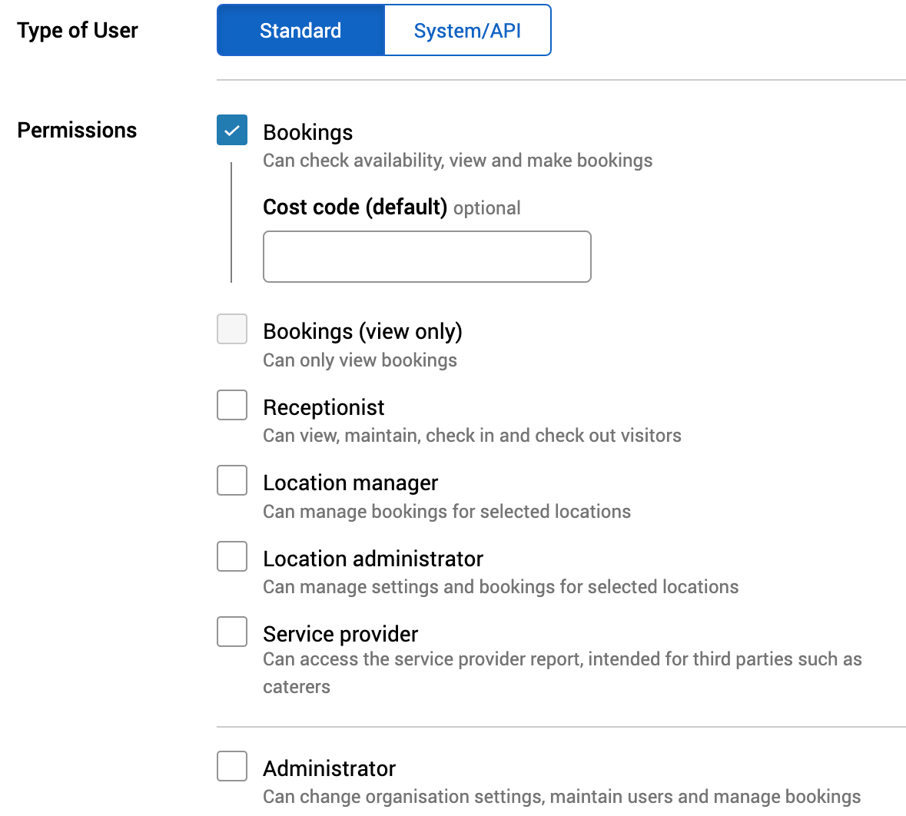Image resolution: width=906 pixels, height=816 pixels.
Task: Check the Service provider checkbox
Action: (x=231, y=632)
